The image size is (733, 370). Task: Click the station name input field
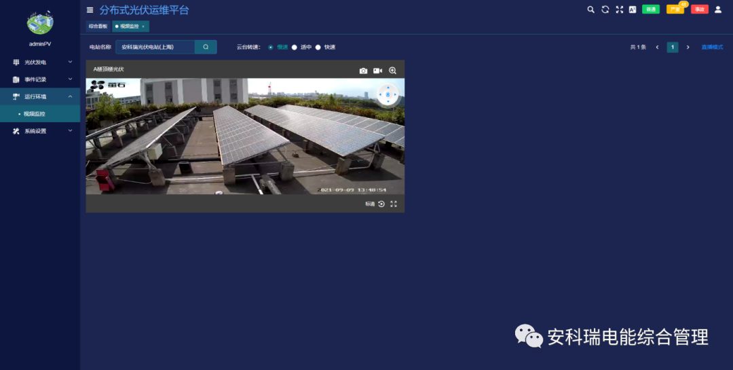tap(155, 47)
